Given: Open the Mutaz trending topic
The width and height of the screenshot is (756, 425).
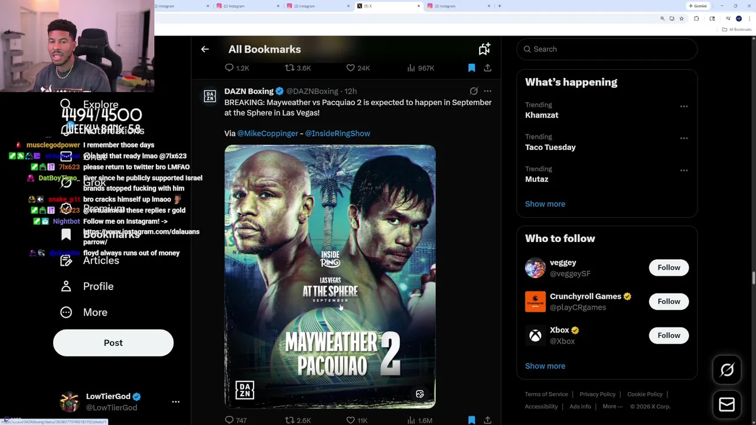Looking at the screenshot, I should pos(537,179).
